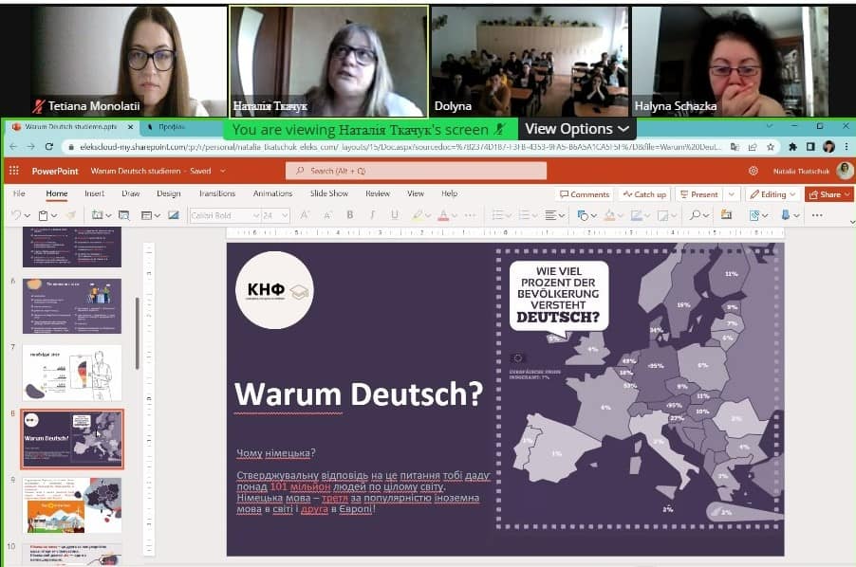Click the Find magnifier icon in ribbon
The height and width of the screenshot is (567, 856).
point(695,215)
